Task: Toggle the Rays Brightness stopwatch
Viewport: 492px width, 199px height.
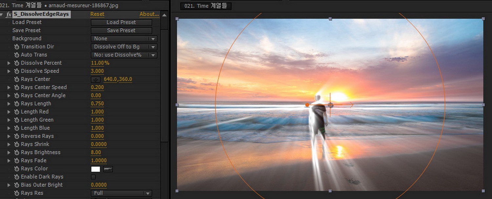Action: pos(16,152)
